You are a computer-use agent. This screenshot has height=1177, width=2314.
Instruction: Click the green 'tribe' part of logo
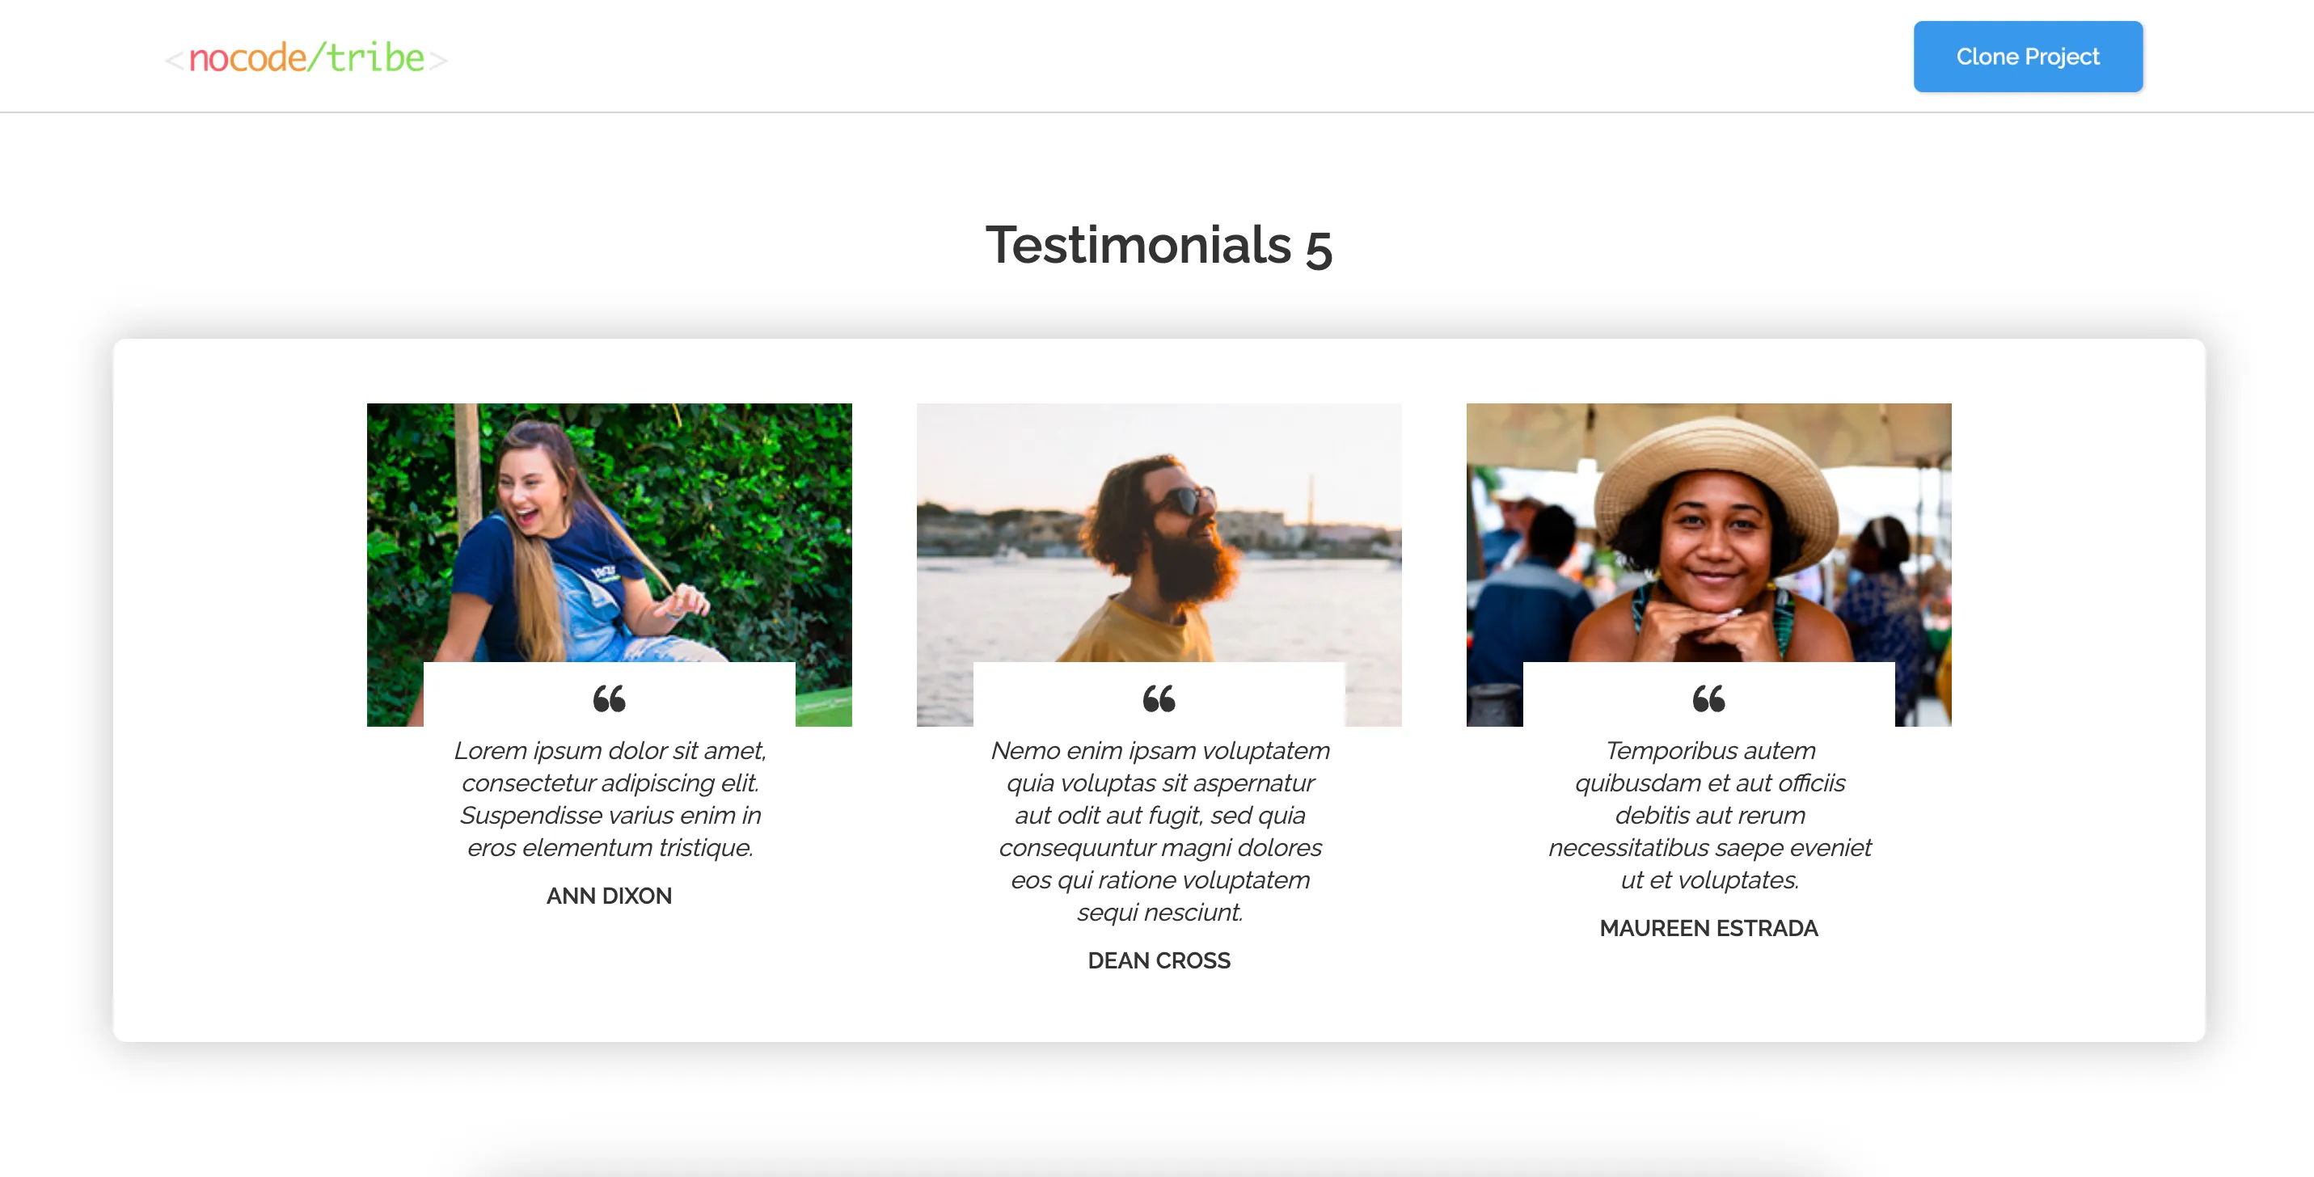[375, 57]
